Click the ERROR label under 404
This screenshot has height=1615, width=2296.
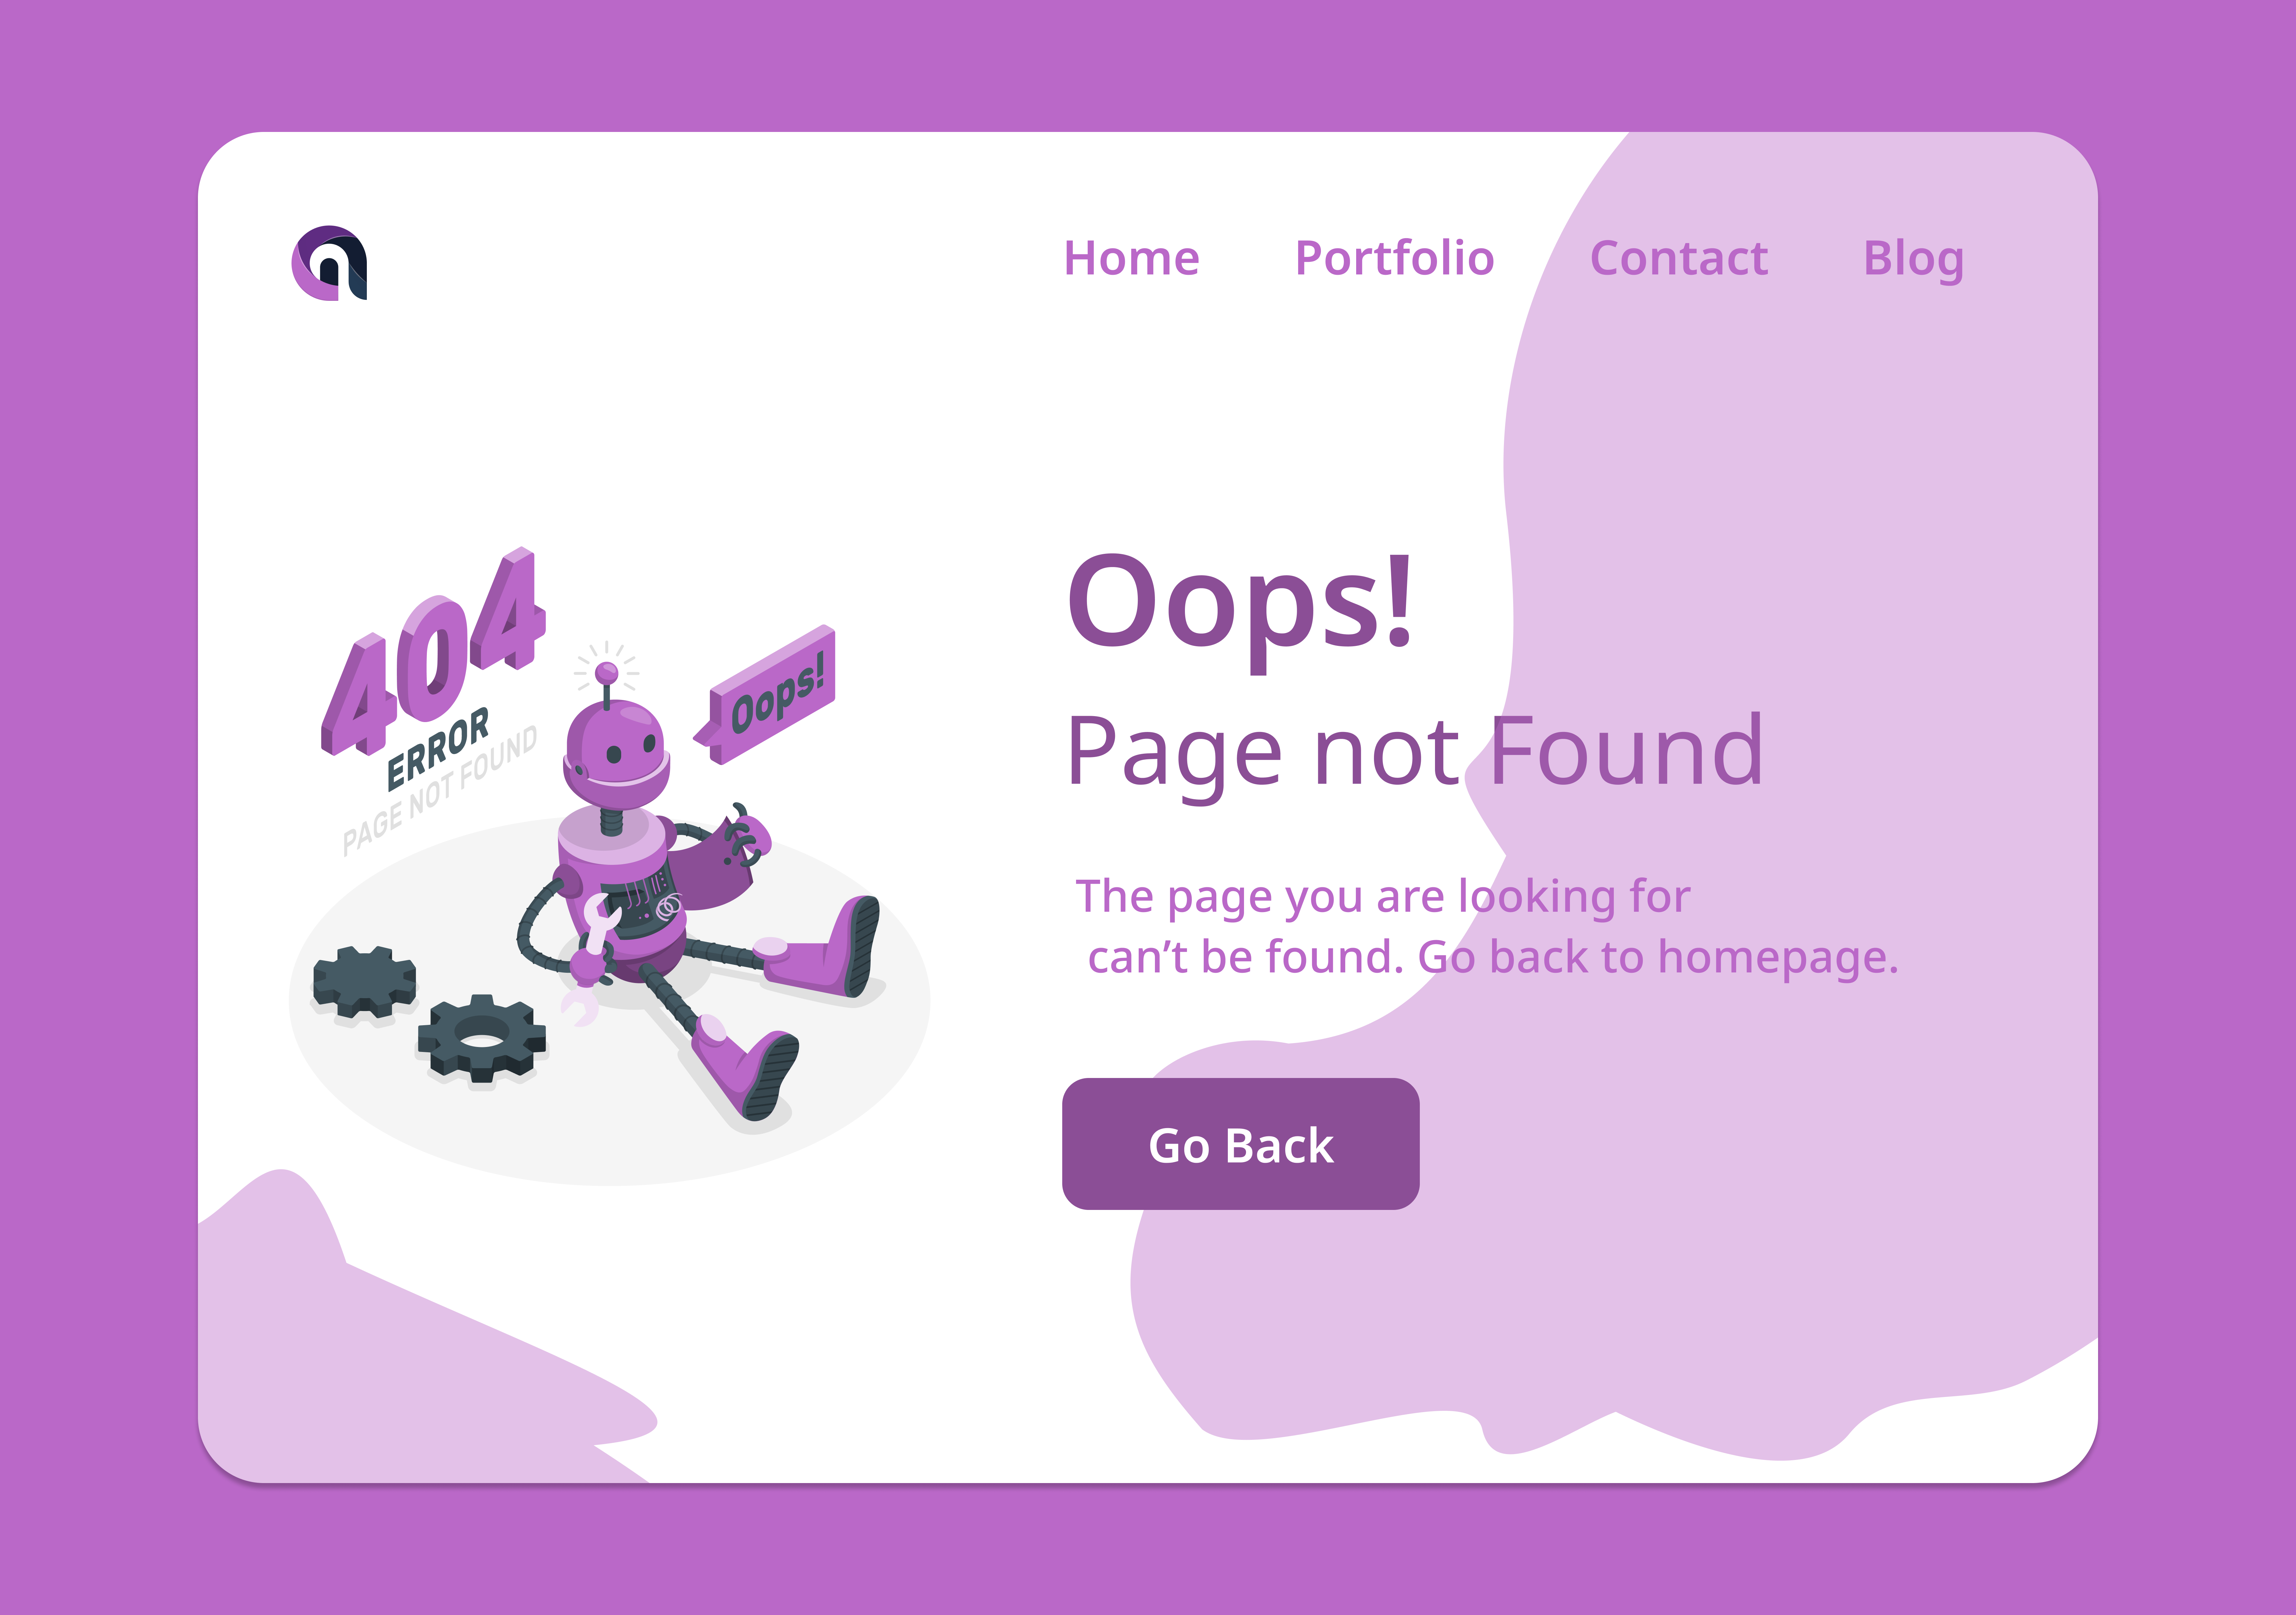pos(438,748)
